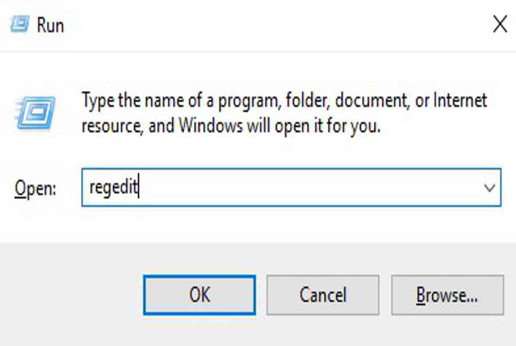The height and width of the screenshot is (346, 516).
Task: Click the blank title bar area beside Run
Action: (x=276, y=25)
